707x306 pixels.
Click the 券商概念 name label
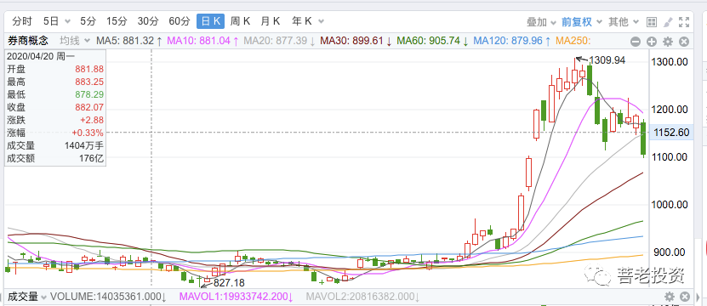coord(28,41)
